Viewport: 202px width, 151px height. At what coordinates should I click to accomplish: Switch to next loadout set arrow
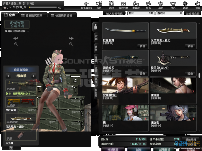pos(34,76)
